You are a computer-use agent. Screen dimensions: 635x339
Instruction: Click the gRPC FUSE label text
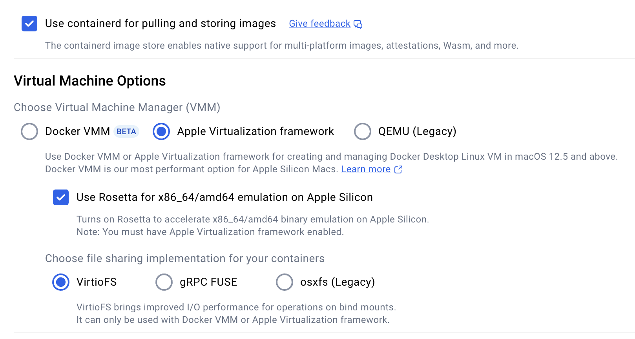pos(208,282)
